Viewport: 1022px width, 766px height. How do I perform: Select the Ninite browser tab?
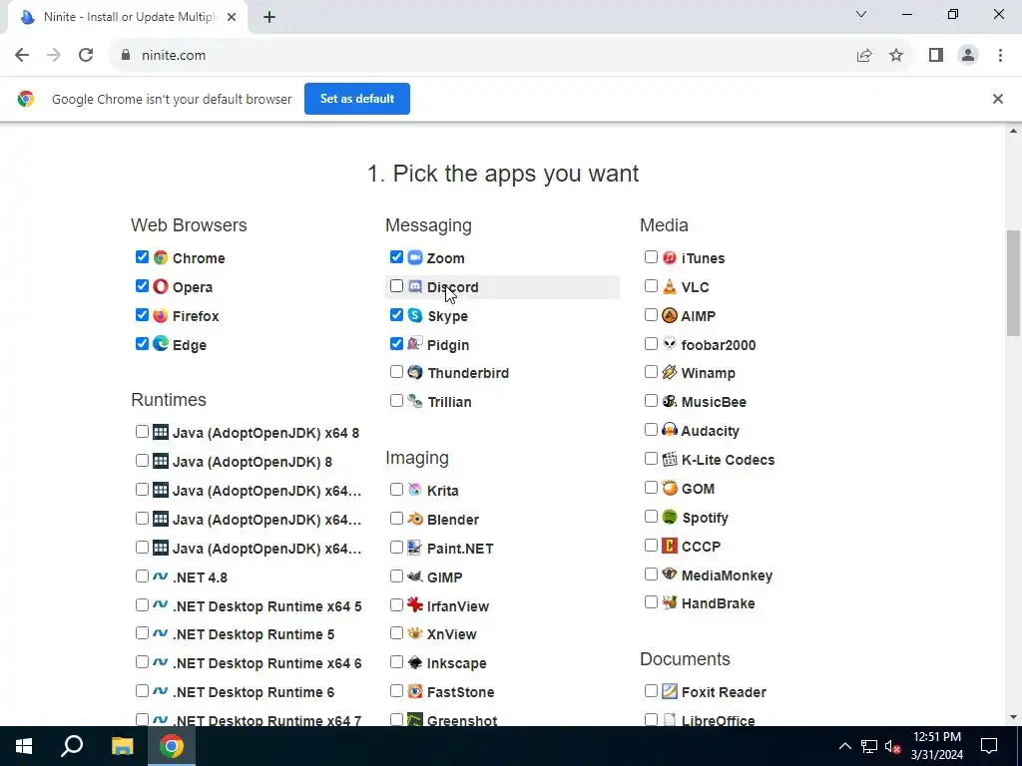tap(128, 18)
